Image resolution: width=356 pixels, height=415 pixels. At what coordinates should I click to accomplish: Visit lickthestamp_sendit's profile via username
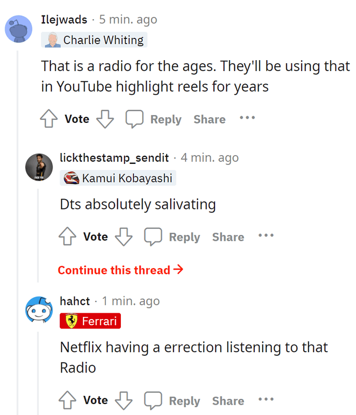114,158
